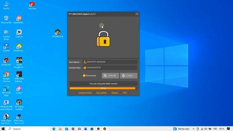Click the License Key input field

110,68
